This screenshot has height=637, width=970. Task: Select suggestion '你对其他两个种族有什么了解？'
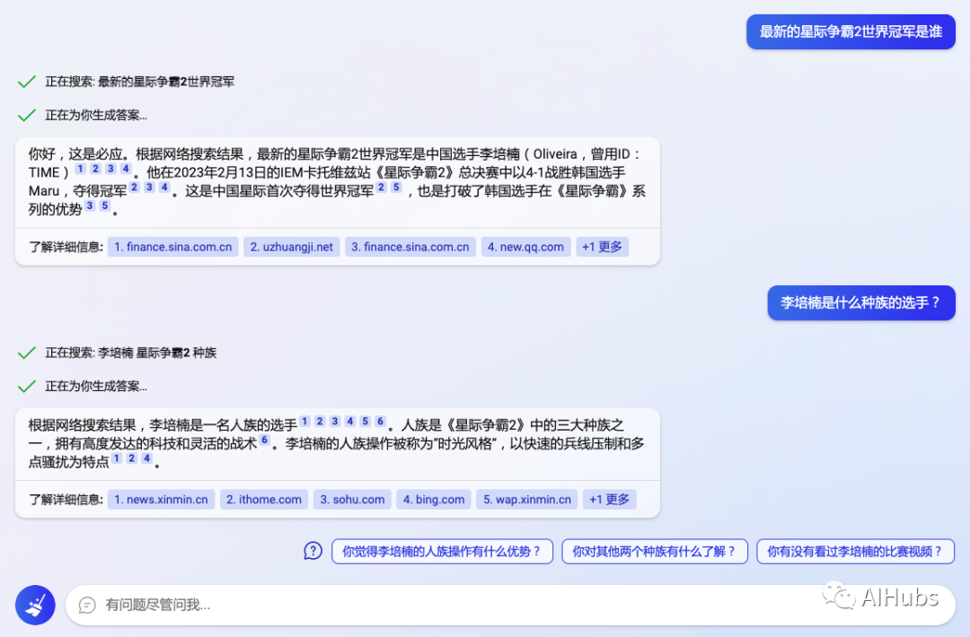tap(655, 551)
